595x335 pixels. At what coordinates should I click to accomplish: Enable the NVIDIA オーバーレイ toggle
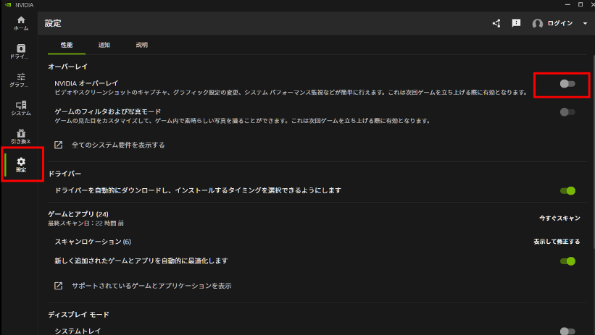tap(567, 84)
